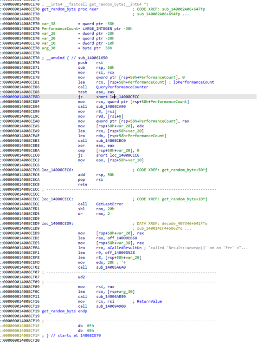Click the loc_14008CEC6 label
Screen dimensions: 257x344
[x=58, y=170]
